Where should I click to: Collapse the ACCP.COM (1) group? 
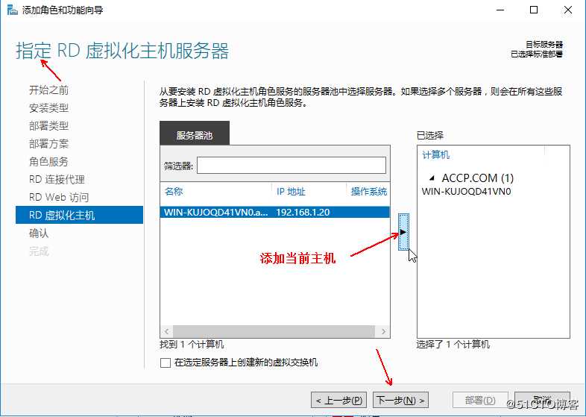[432, 178]
